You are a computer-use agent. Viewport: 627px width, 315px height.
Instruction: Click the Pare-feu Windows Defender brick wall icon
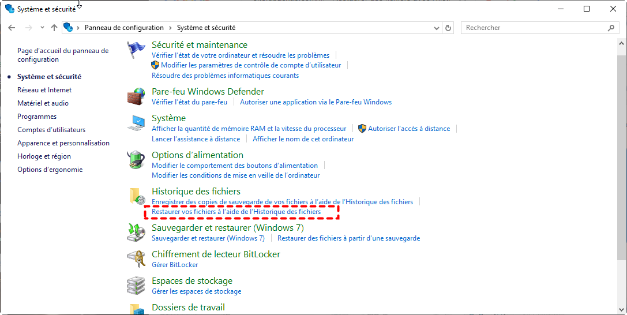click(136, 97)
